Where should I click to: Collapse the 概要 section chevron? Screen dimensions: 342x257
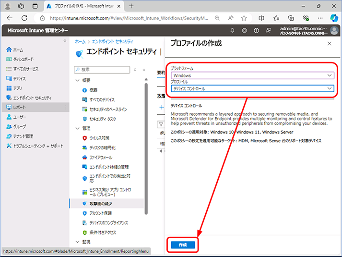click(77, 80)
